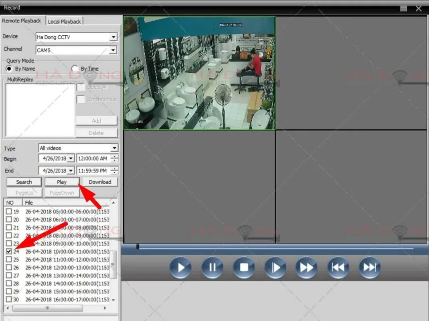The width and height of the screenshot is (429, 321).
Task: Advance one frame with the step-forward icon
Action: (275, 267)
